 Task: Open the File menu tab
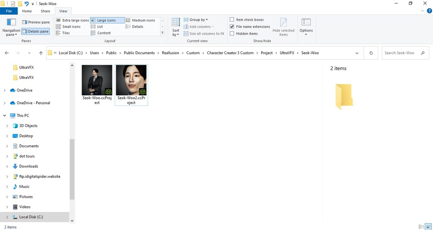point(9,11)
